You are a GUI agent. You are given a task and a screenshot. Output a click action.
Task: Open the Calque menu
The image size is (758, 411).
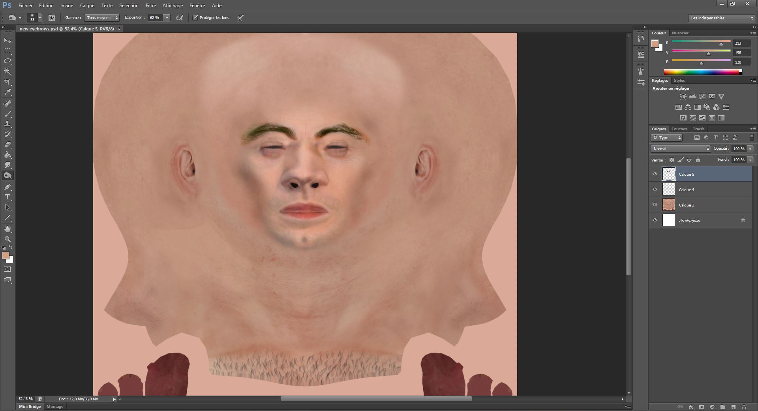click(87, 6)
